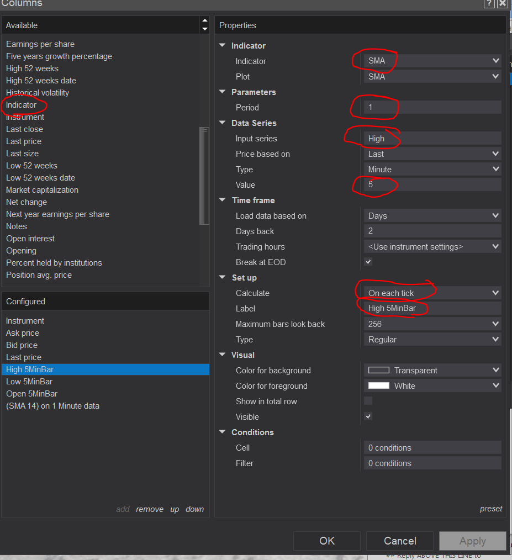Click the Period input field
Image resolution: width=512 pixels, height=560 pixels.
pyautogui.click(x=432, y=108)
